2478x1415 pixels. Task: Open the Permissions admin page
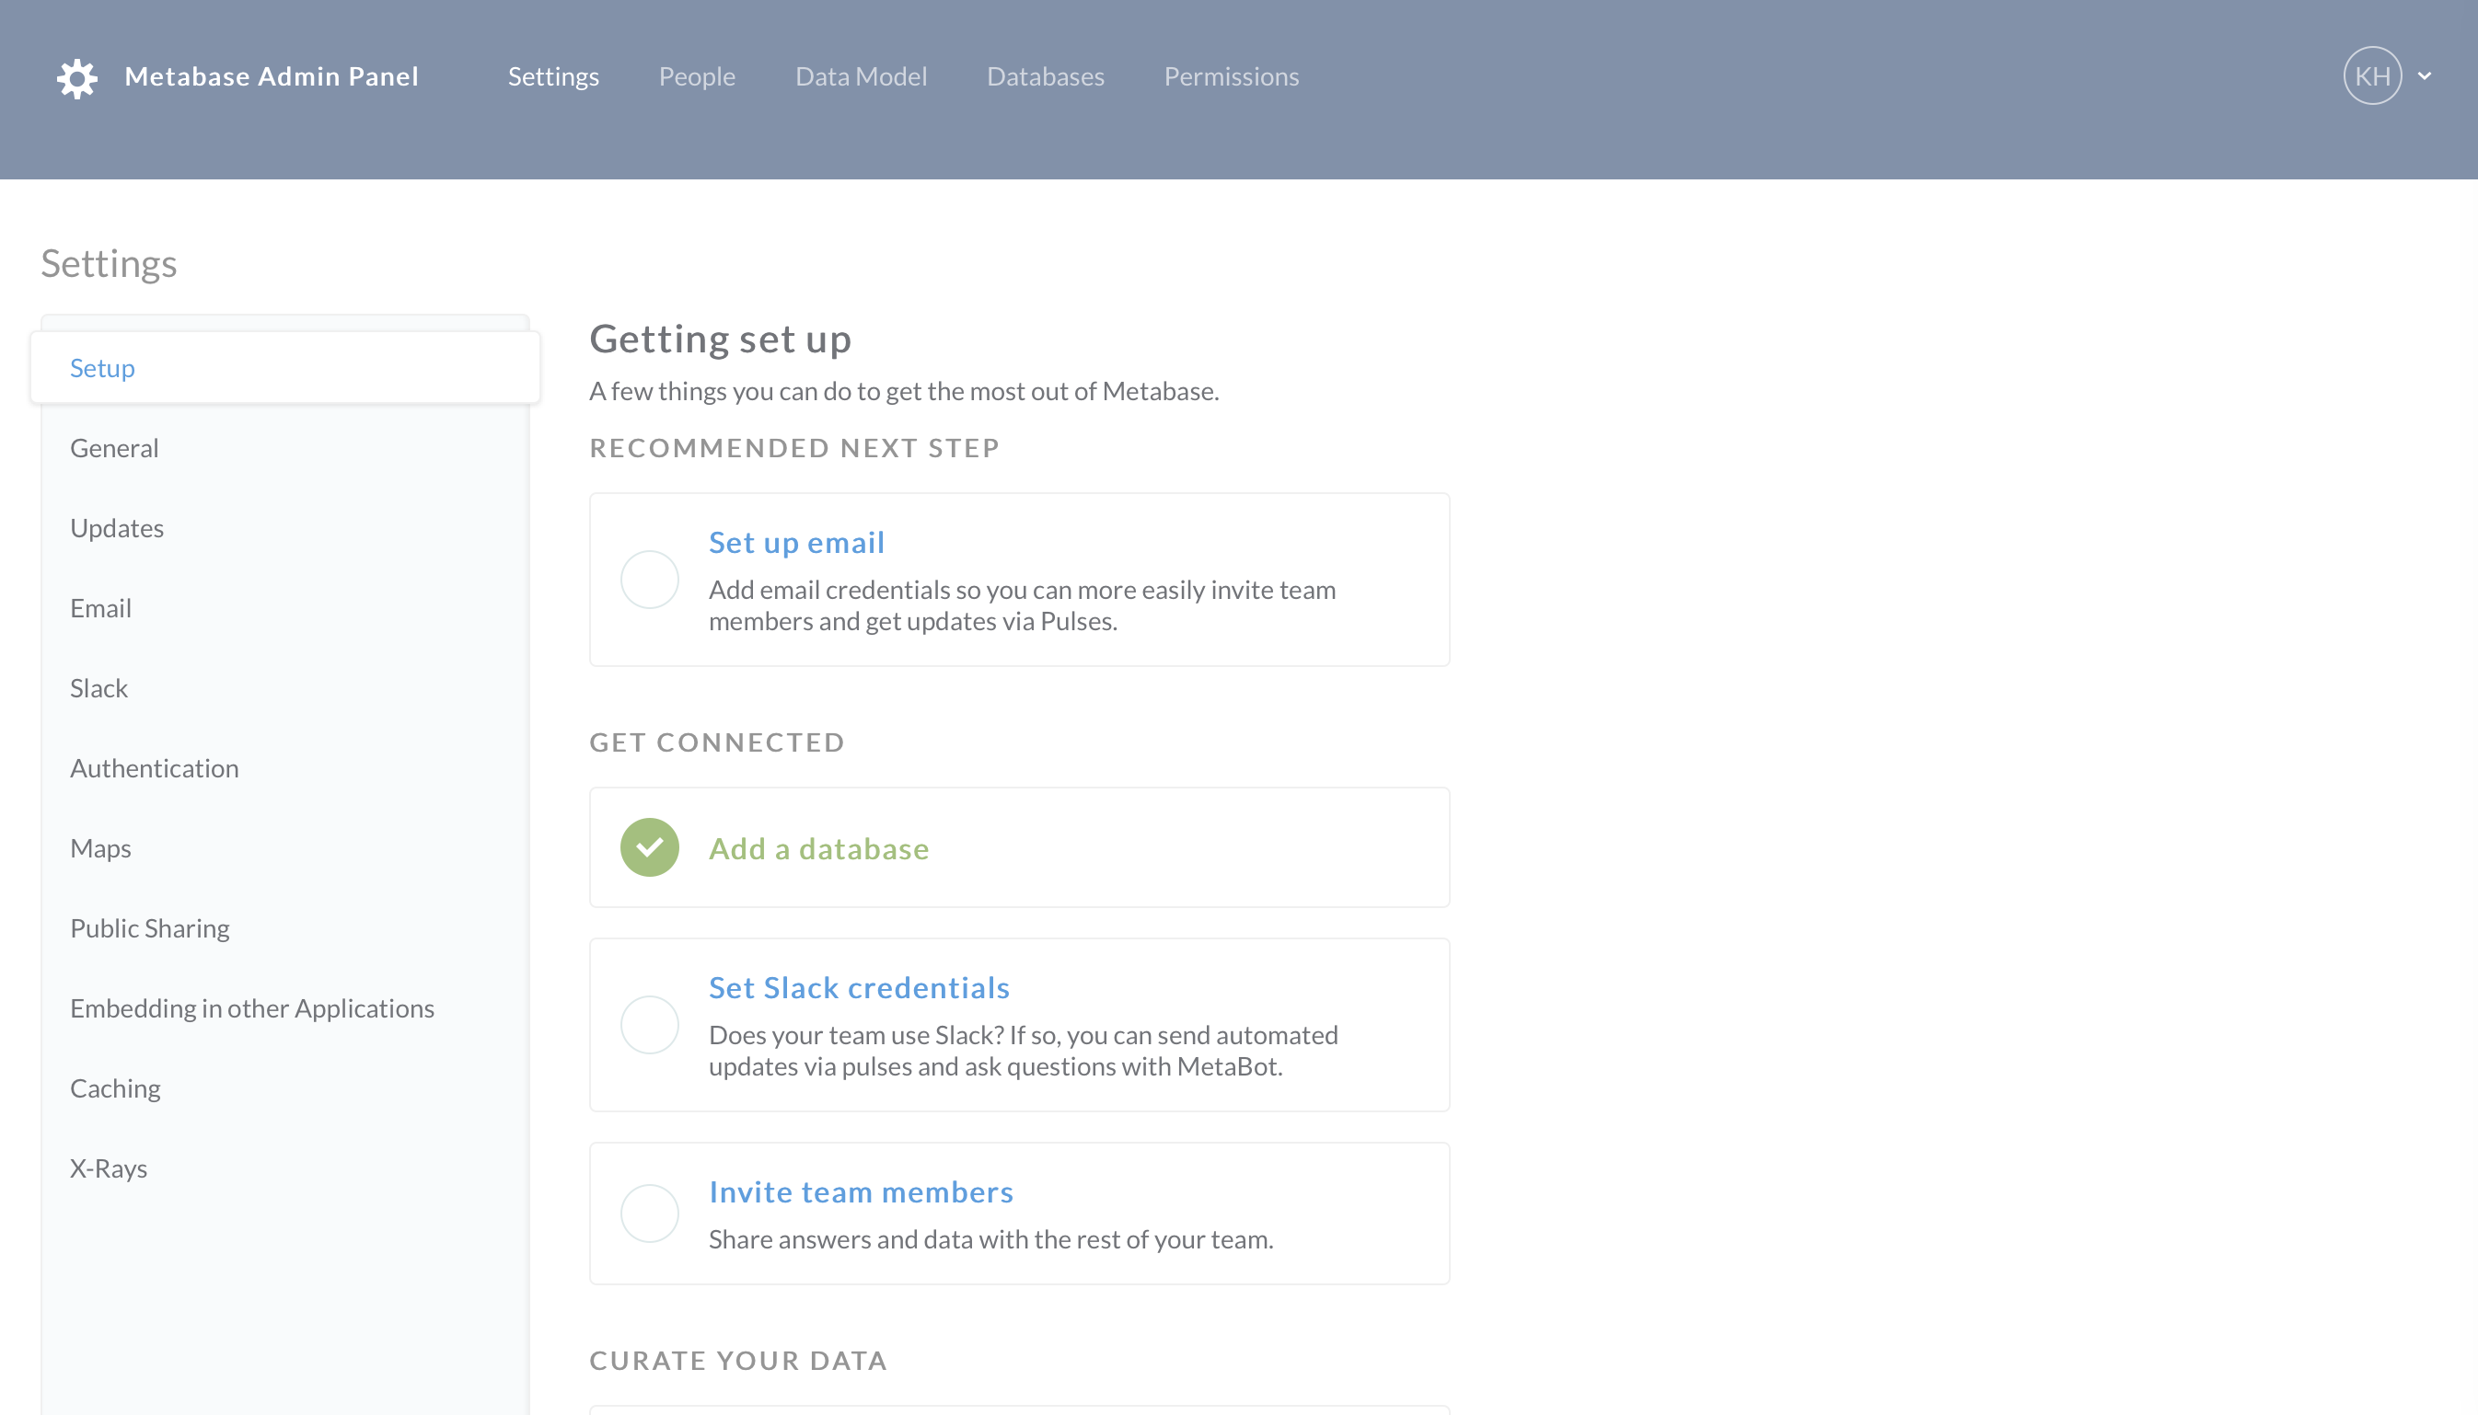coord(1231,75)
